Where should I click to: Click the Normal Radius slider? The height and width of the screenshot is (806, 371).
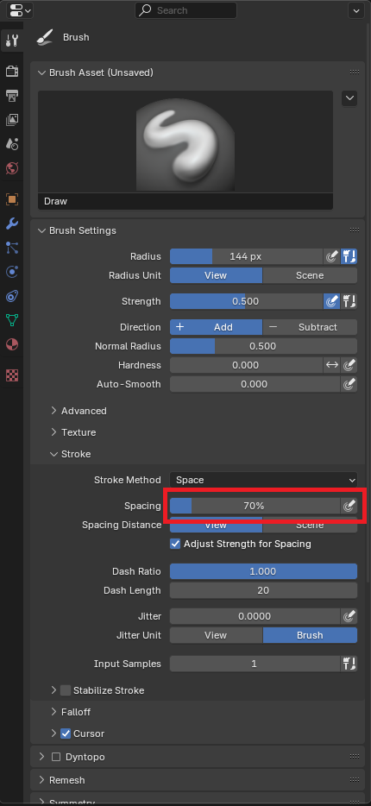pyautogui.click(x=263, y=346)
